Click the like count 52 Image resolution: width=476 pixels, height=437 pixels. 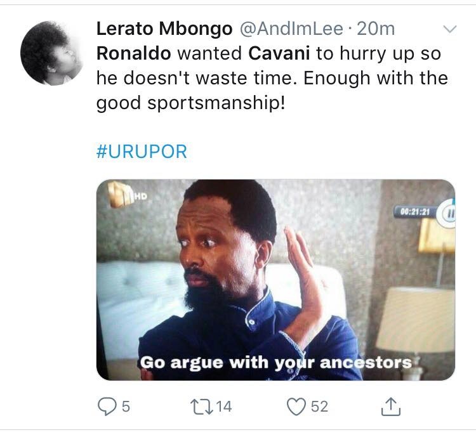coord(319,407)
